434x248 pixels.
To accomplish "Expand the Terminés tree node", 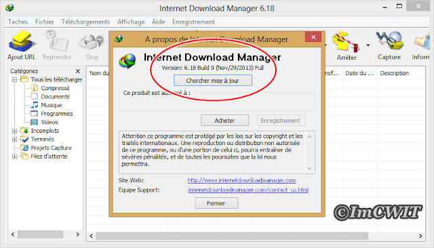I will (14, 140).
